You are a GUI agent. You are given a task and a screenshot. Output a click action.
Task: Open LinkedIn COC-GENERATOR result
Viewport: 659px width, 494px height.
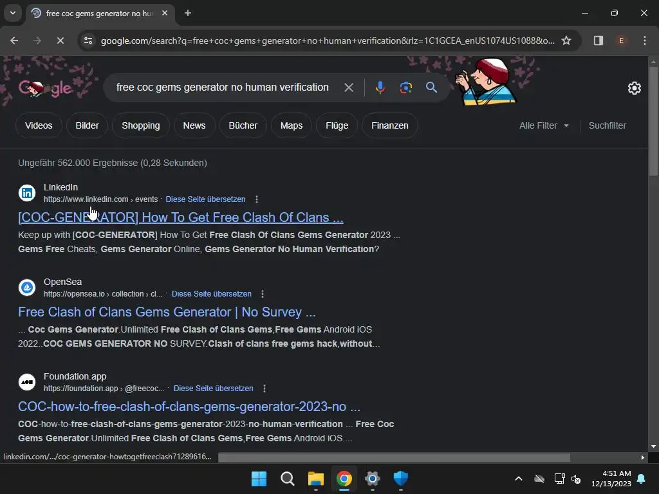point(181,217)
